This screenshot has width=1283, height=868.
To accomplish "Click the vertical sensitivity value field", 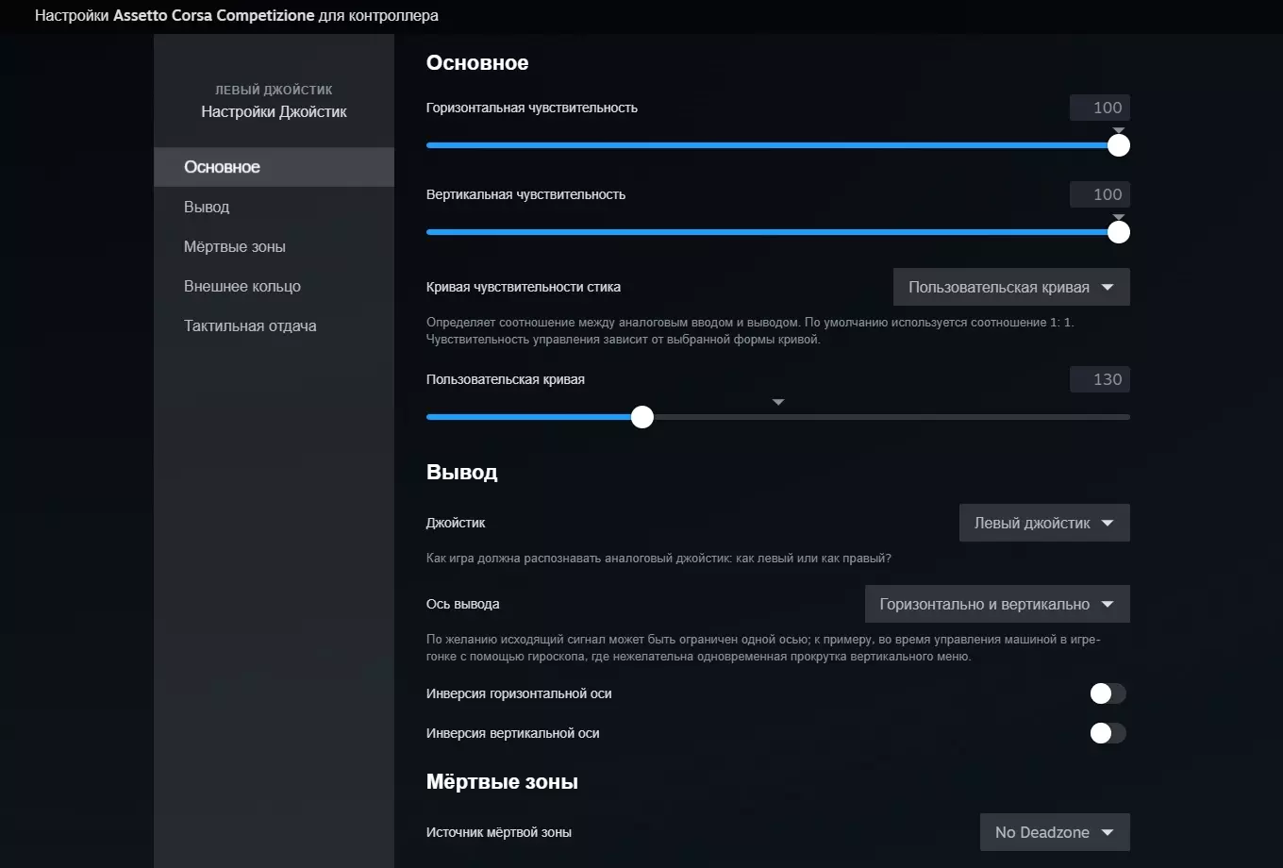I will click(1099, 194).
